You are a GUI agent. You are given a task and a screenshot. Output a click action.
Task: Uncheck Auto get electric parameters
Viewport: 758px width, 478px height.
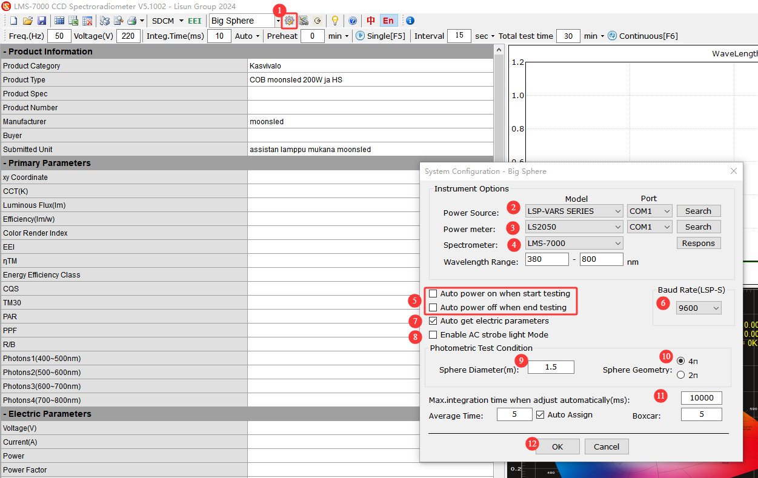(x=433, y=321)
